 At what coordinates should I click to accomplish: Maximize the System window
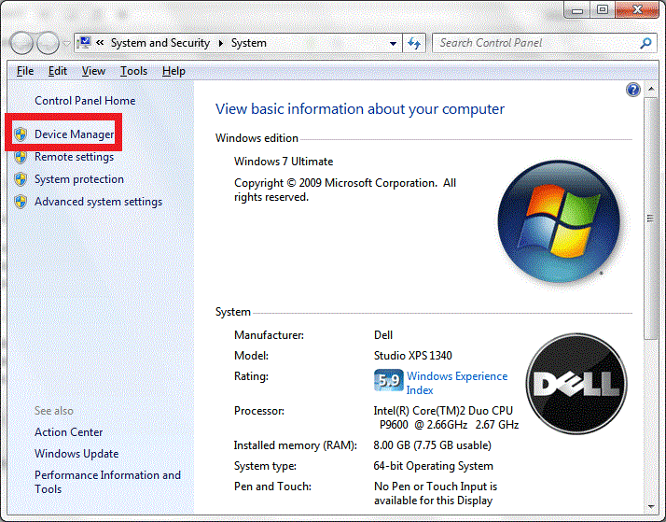coord(603,9)
